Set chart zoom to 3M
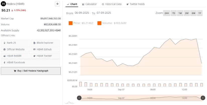Viewport: 207px width, 105px height. [187, 13]
